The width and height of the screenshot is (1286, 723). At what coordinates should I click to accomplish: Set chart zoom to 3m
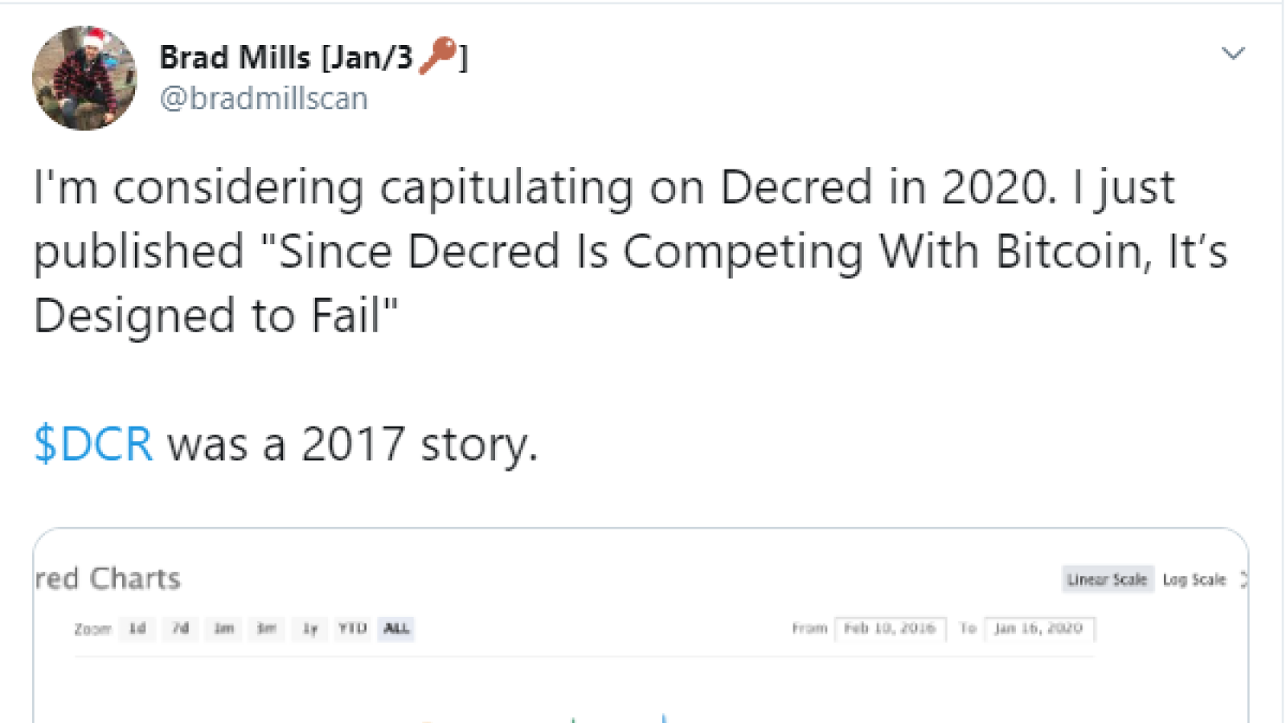[x=267, y=628]
